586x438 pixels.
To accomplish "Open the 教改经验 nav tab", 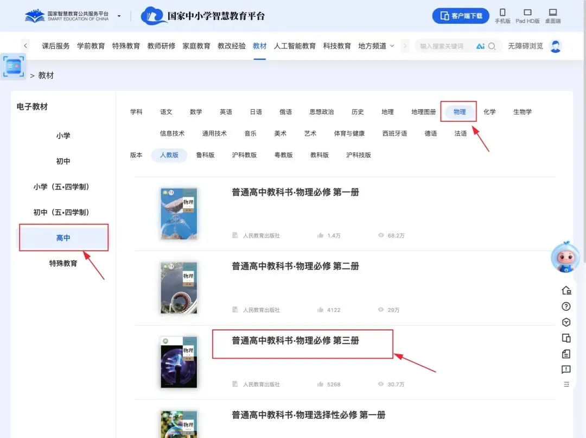I will [231, 46].
